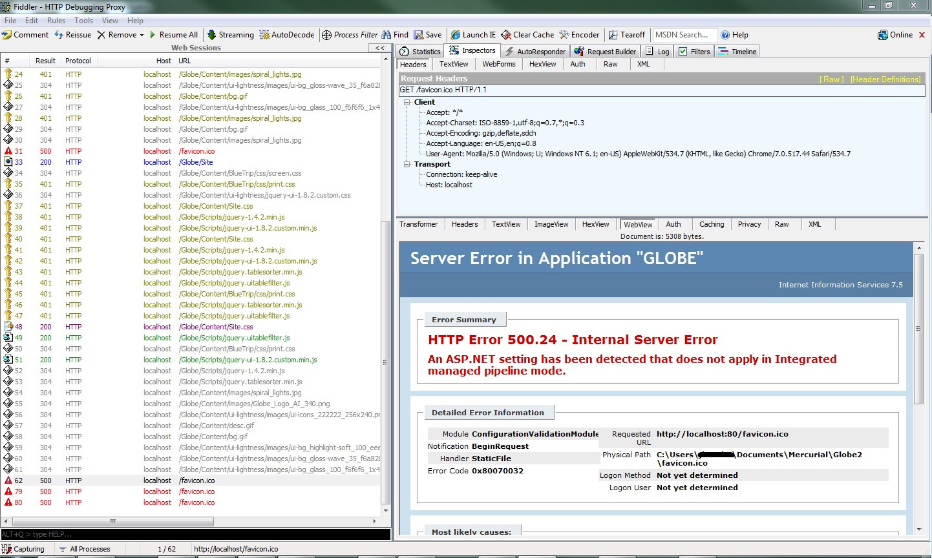Open the Tools menu
The width and height of the screenshot is (932, 558).
83,21
